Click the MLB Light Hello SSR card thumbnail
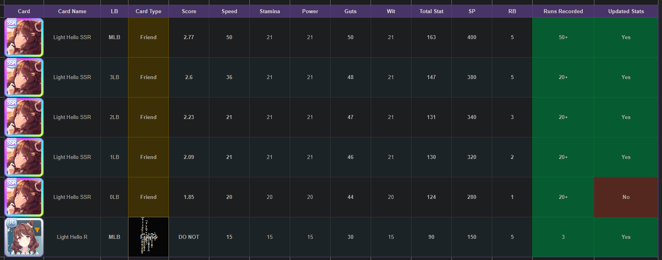The height and width of the screenshot is (260, 662). pyautogui.click(x=24, y=37)
